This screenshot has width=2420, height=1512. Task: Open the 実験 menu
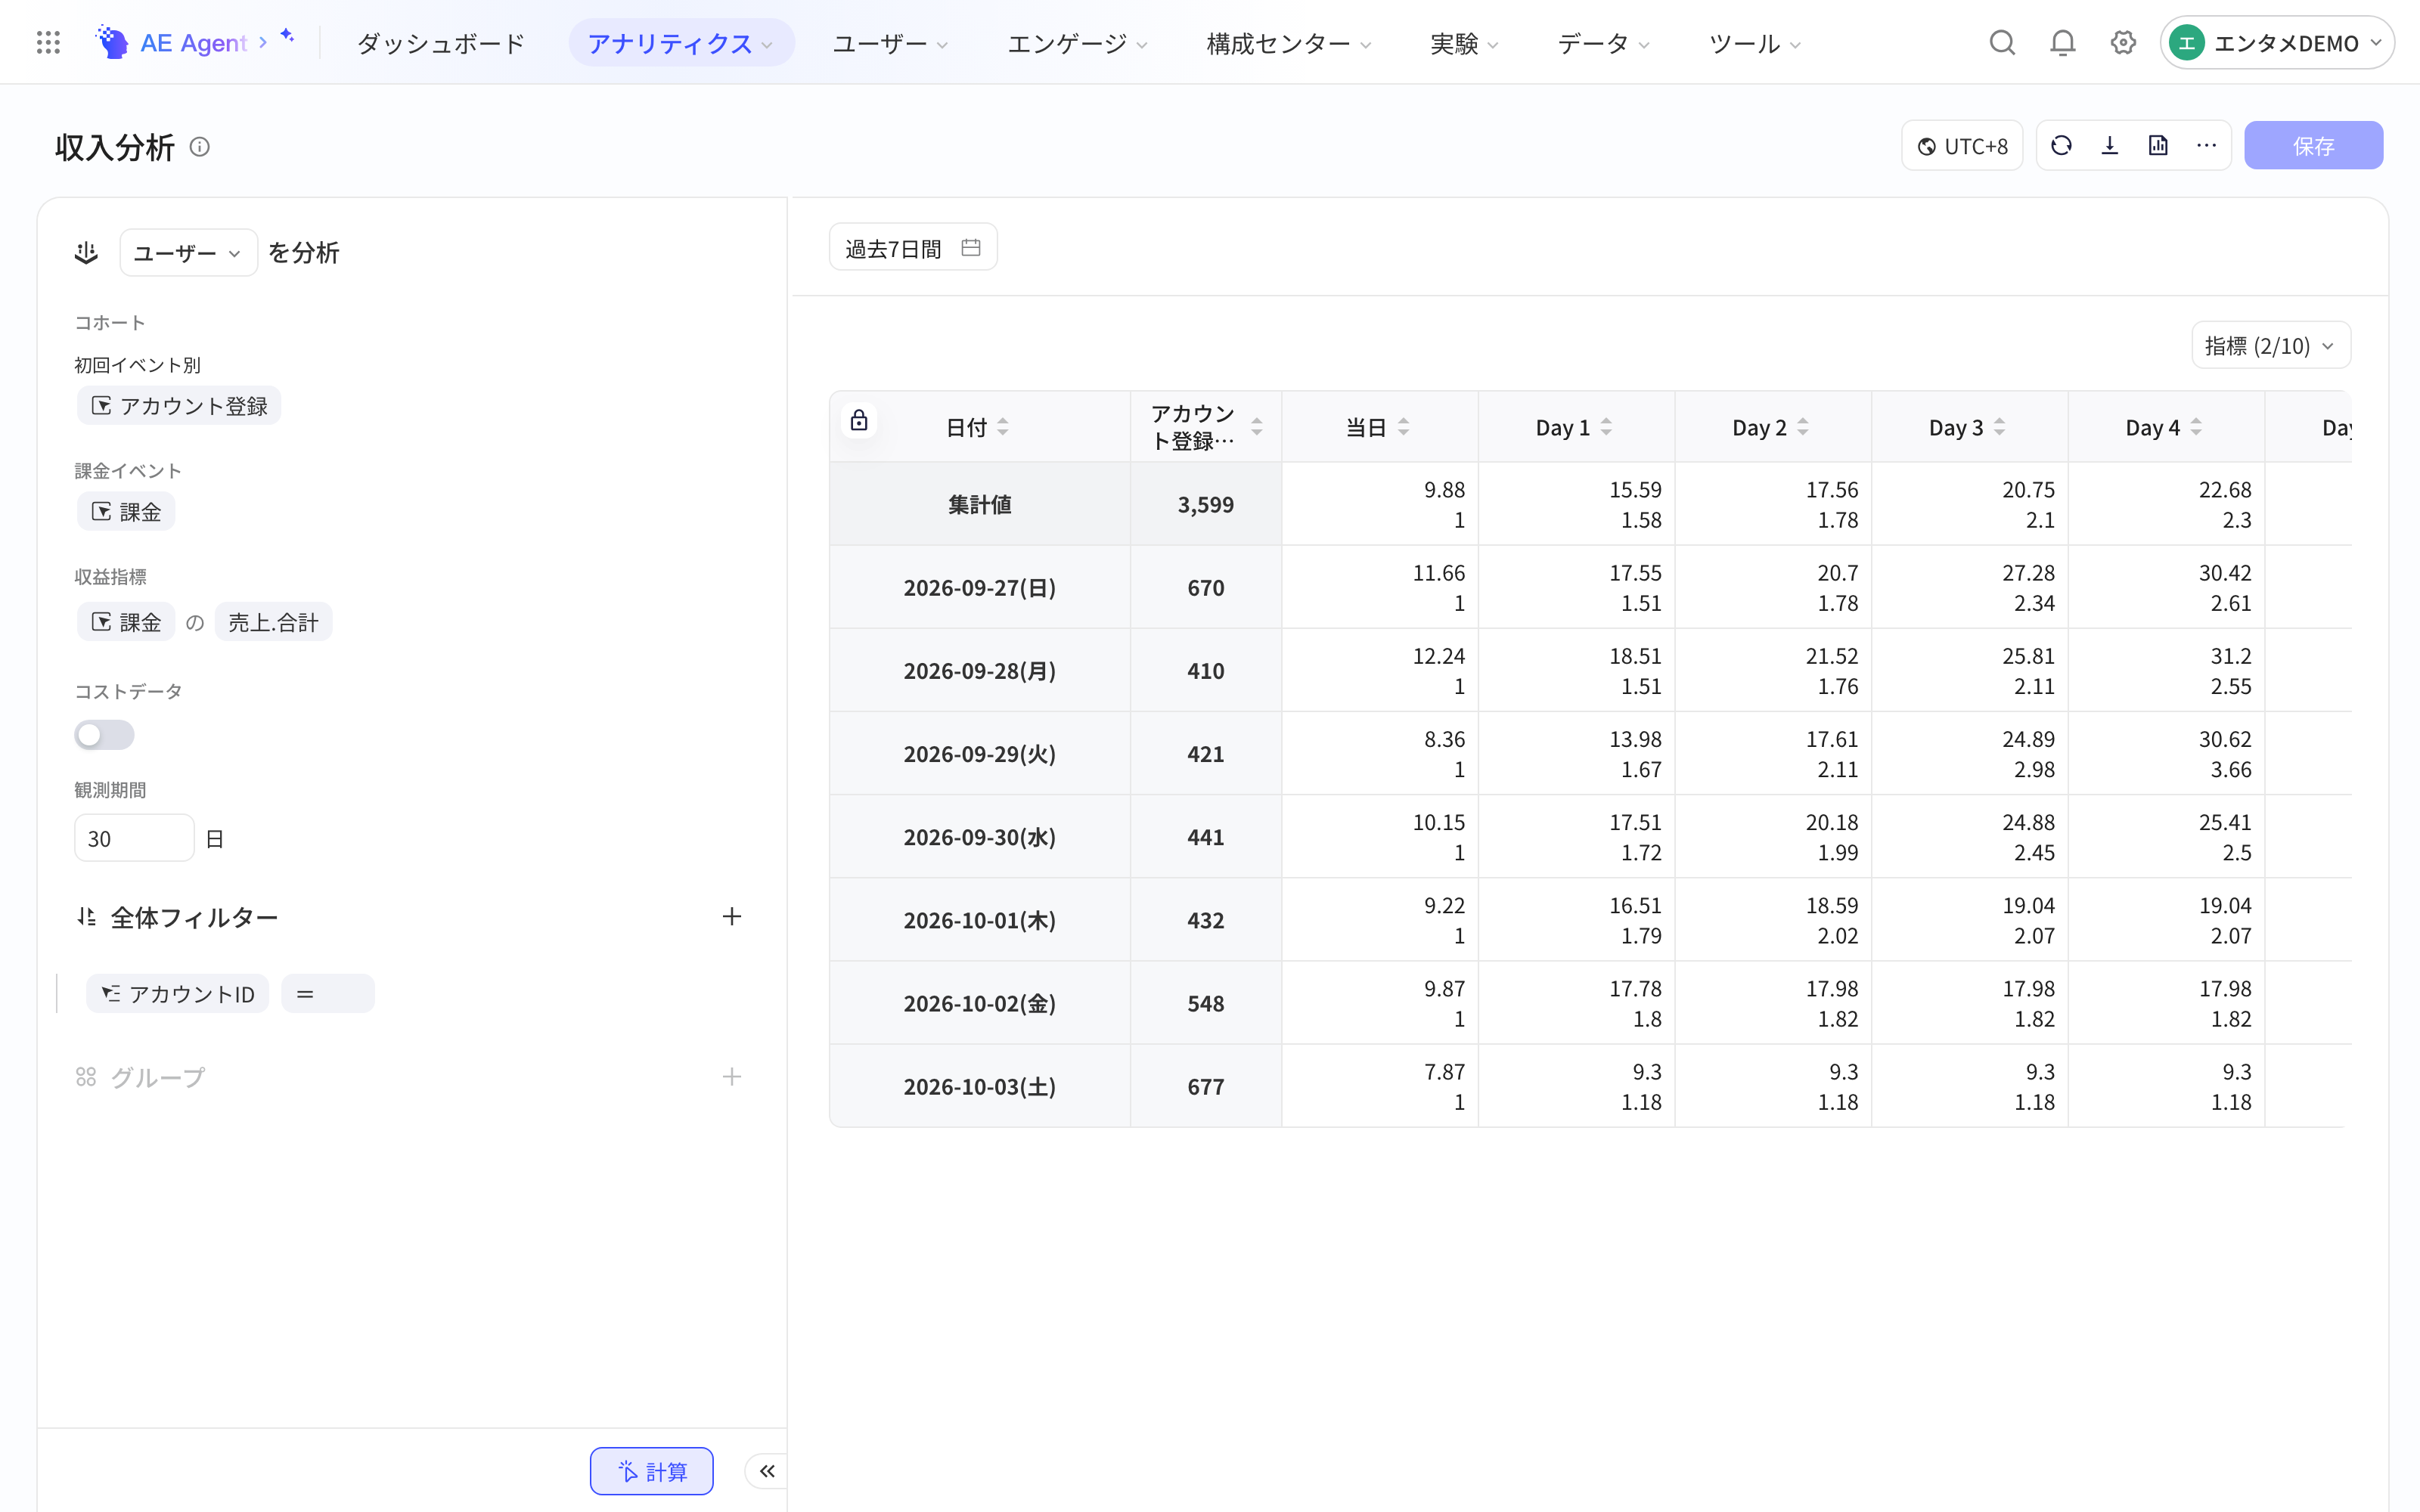(1463, 43)
